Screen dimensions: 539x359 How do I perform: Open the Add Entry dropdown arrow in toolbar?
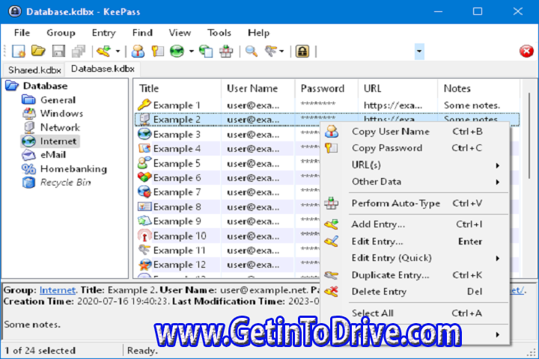tap(118, 52)
